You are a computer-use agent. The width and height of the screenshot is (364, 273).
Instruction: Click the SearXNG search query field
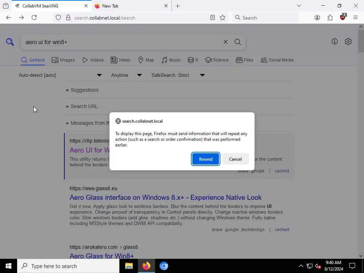[x=121, y=42]
